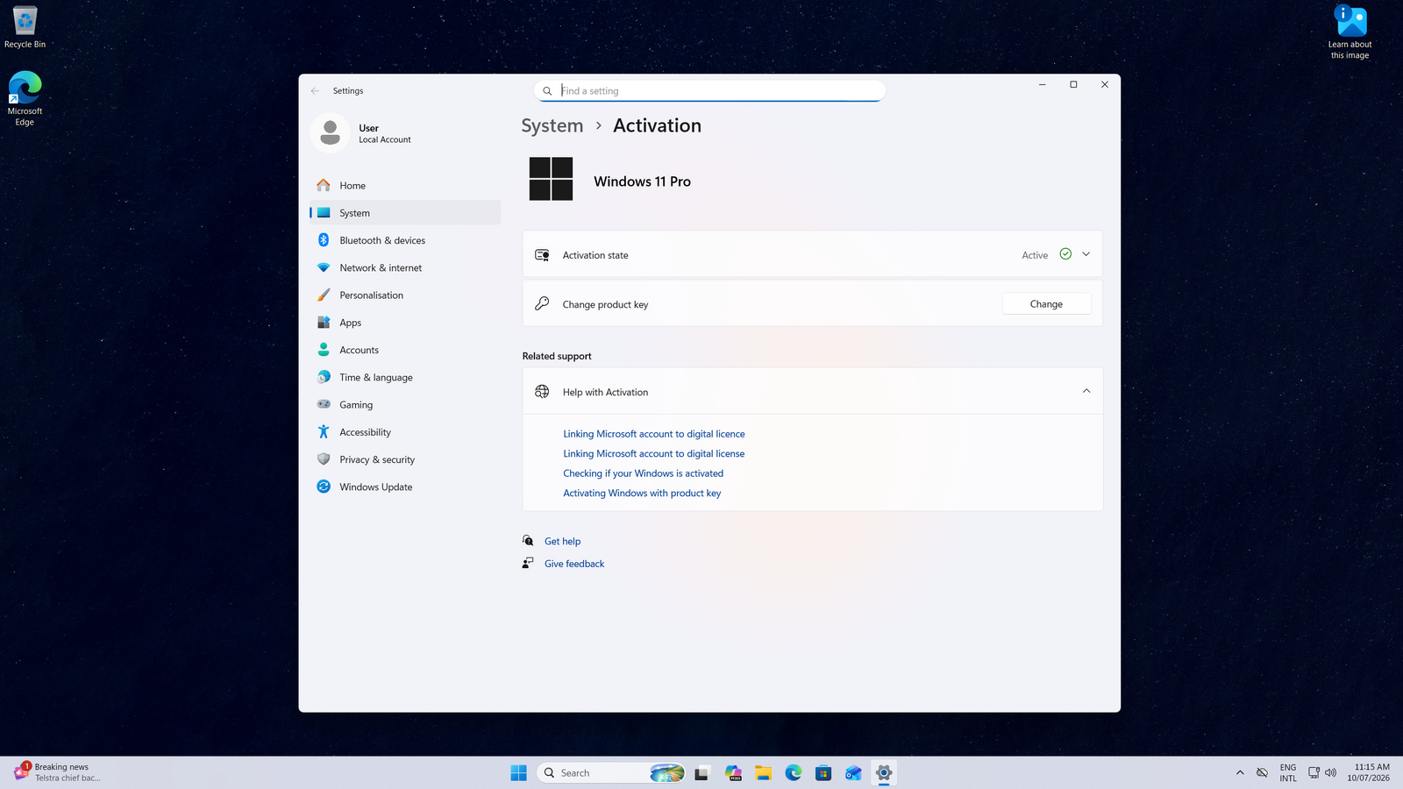Open network status from system tray

tap(1314, 772)
